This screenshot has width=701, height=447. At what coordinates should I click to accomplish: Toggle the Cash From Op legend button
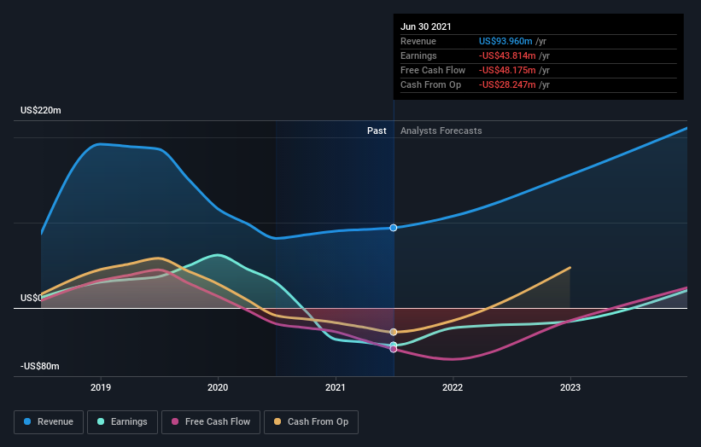pyautogui.click(x=311, y=422)
